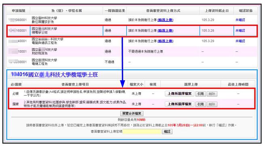Upload selected file for 自傳及讀書計畫 item
This screenshot has width=265, height=147.
pyautogui.click(x=179, y=94)
